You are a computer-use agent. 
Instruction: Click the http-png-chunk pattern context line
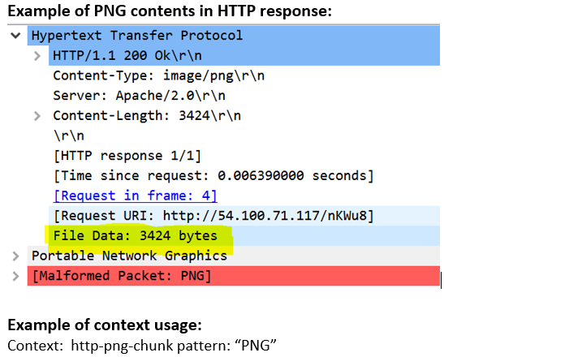[143, 346]
